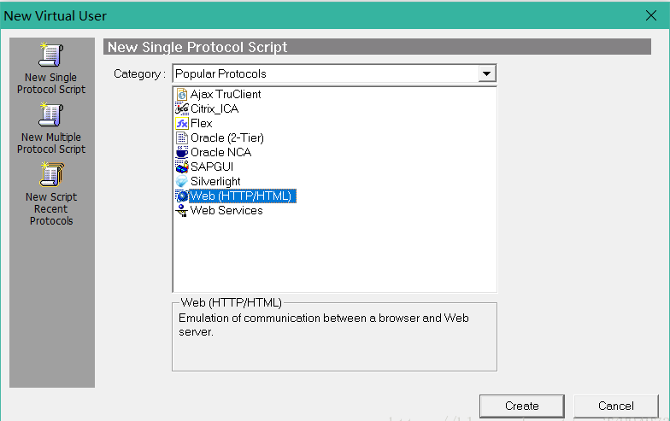
Task: Click the Oracle NCA cup icon
Action: (x=181, y=153)
